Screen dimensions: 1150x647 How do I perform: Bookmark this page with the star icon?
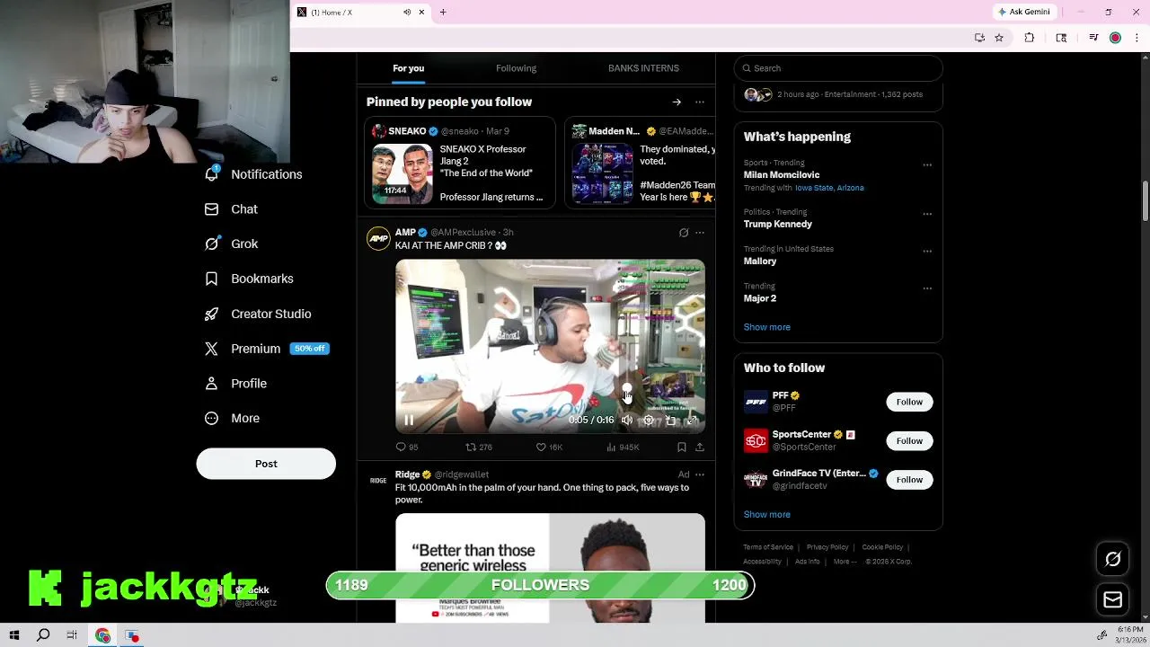click(999, 38)
